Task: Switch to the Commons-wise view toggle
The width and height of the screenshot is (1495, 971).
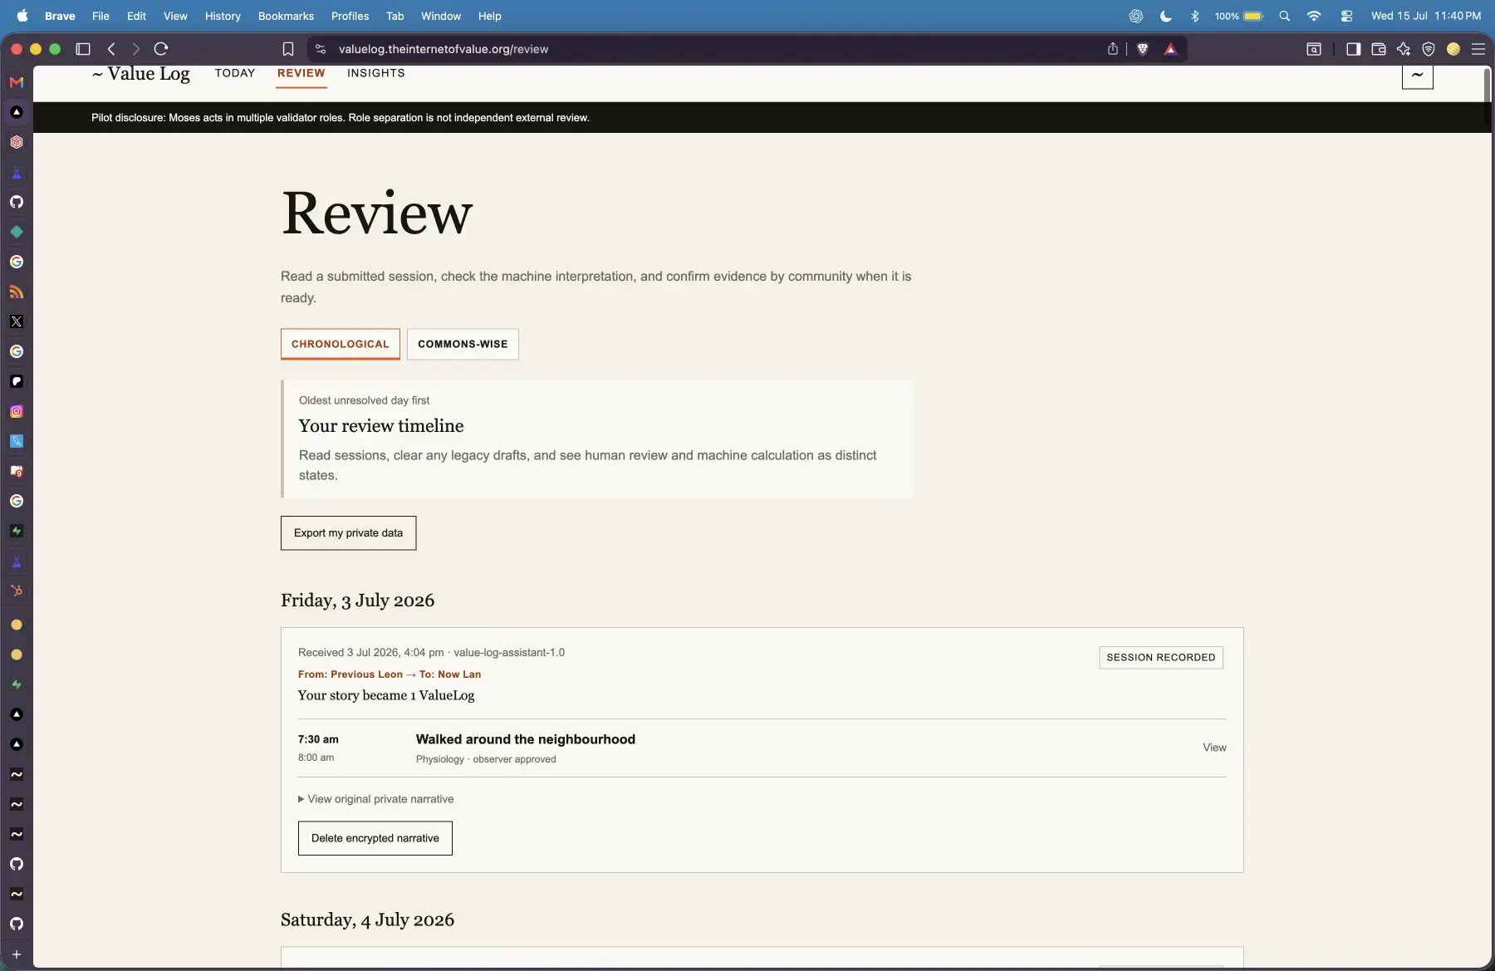Action: point(463,344)
